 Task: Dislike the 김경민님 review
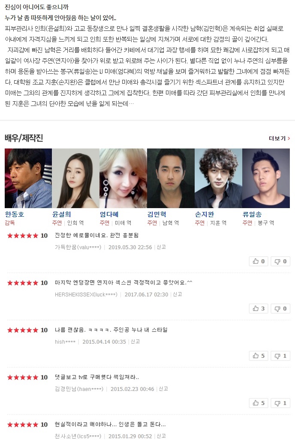280,403
